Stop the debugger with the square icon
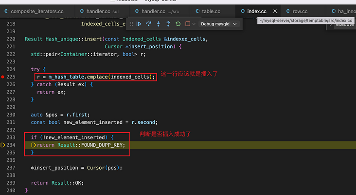Screen dimensions: 356x195 [x=188, y=24]
